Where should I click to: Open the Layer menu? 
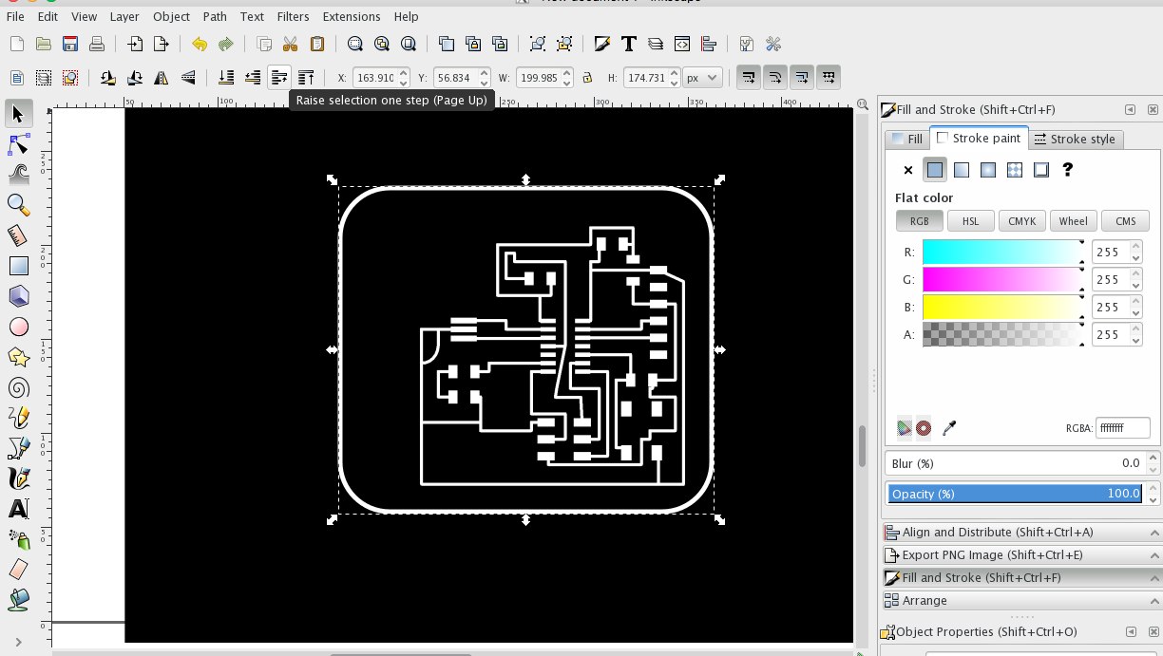[124, 16]
